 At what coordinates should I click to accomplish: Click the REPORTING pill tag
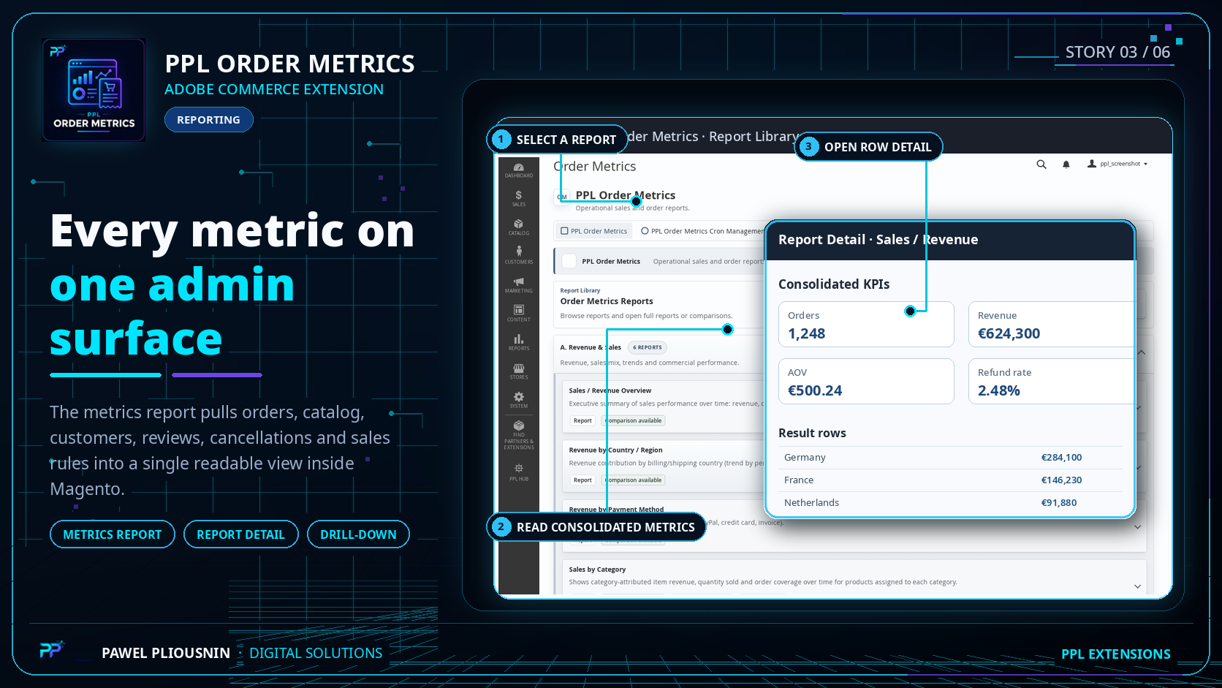pos(208,120)
